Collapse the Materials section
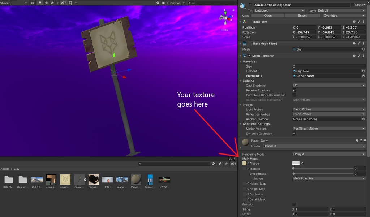 [240, 62]
